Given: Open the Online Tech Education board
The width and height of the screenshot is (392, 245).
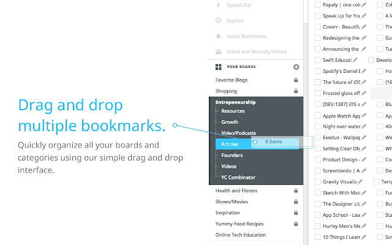Looking at the screenshot, I should click(x=241, y=235).
